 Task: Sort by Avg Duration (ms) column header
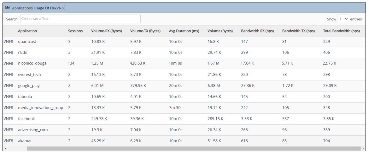tap(184, 31)
